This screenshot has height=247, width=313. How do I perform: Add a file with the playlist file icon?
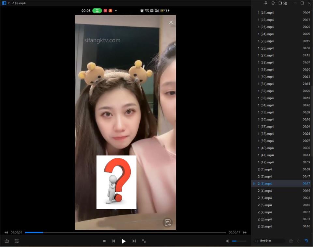pos(291,241)
